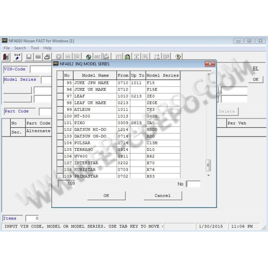Click the OK button under EL in main window
The height and width of the screenshot is (268, 268).
pyautogui.click(x=255, y=80)
